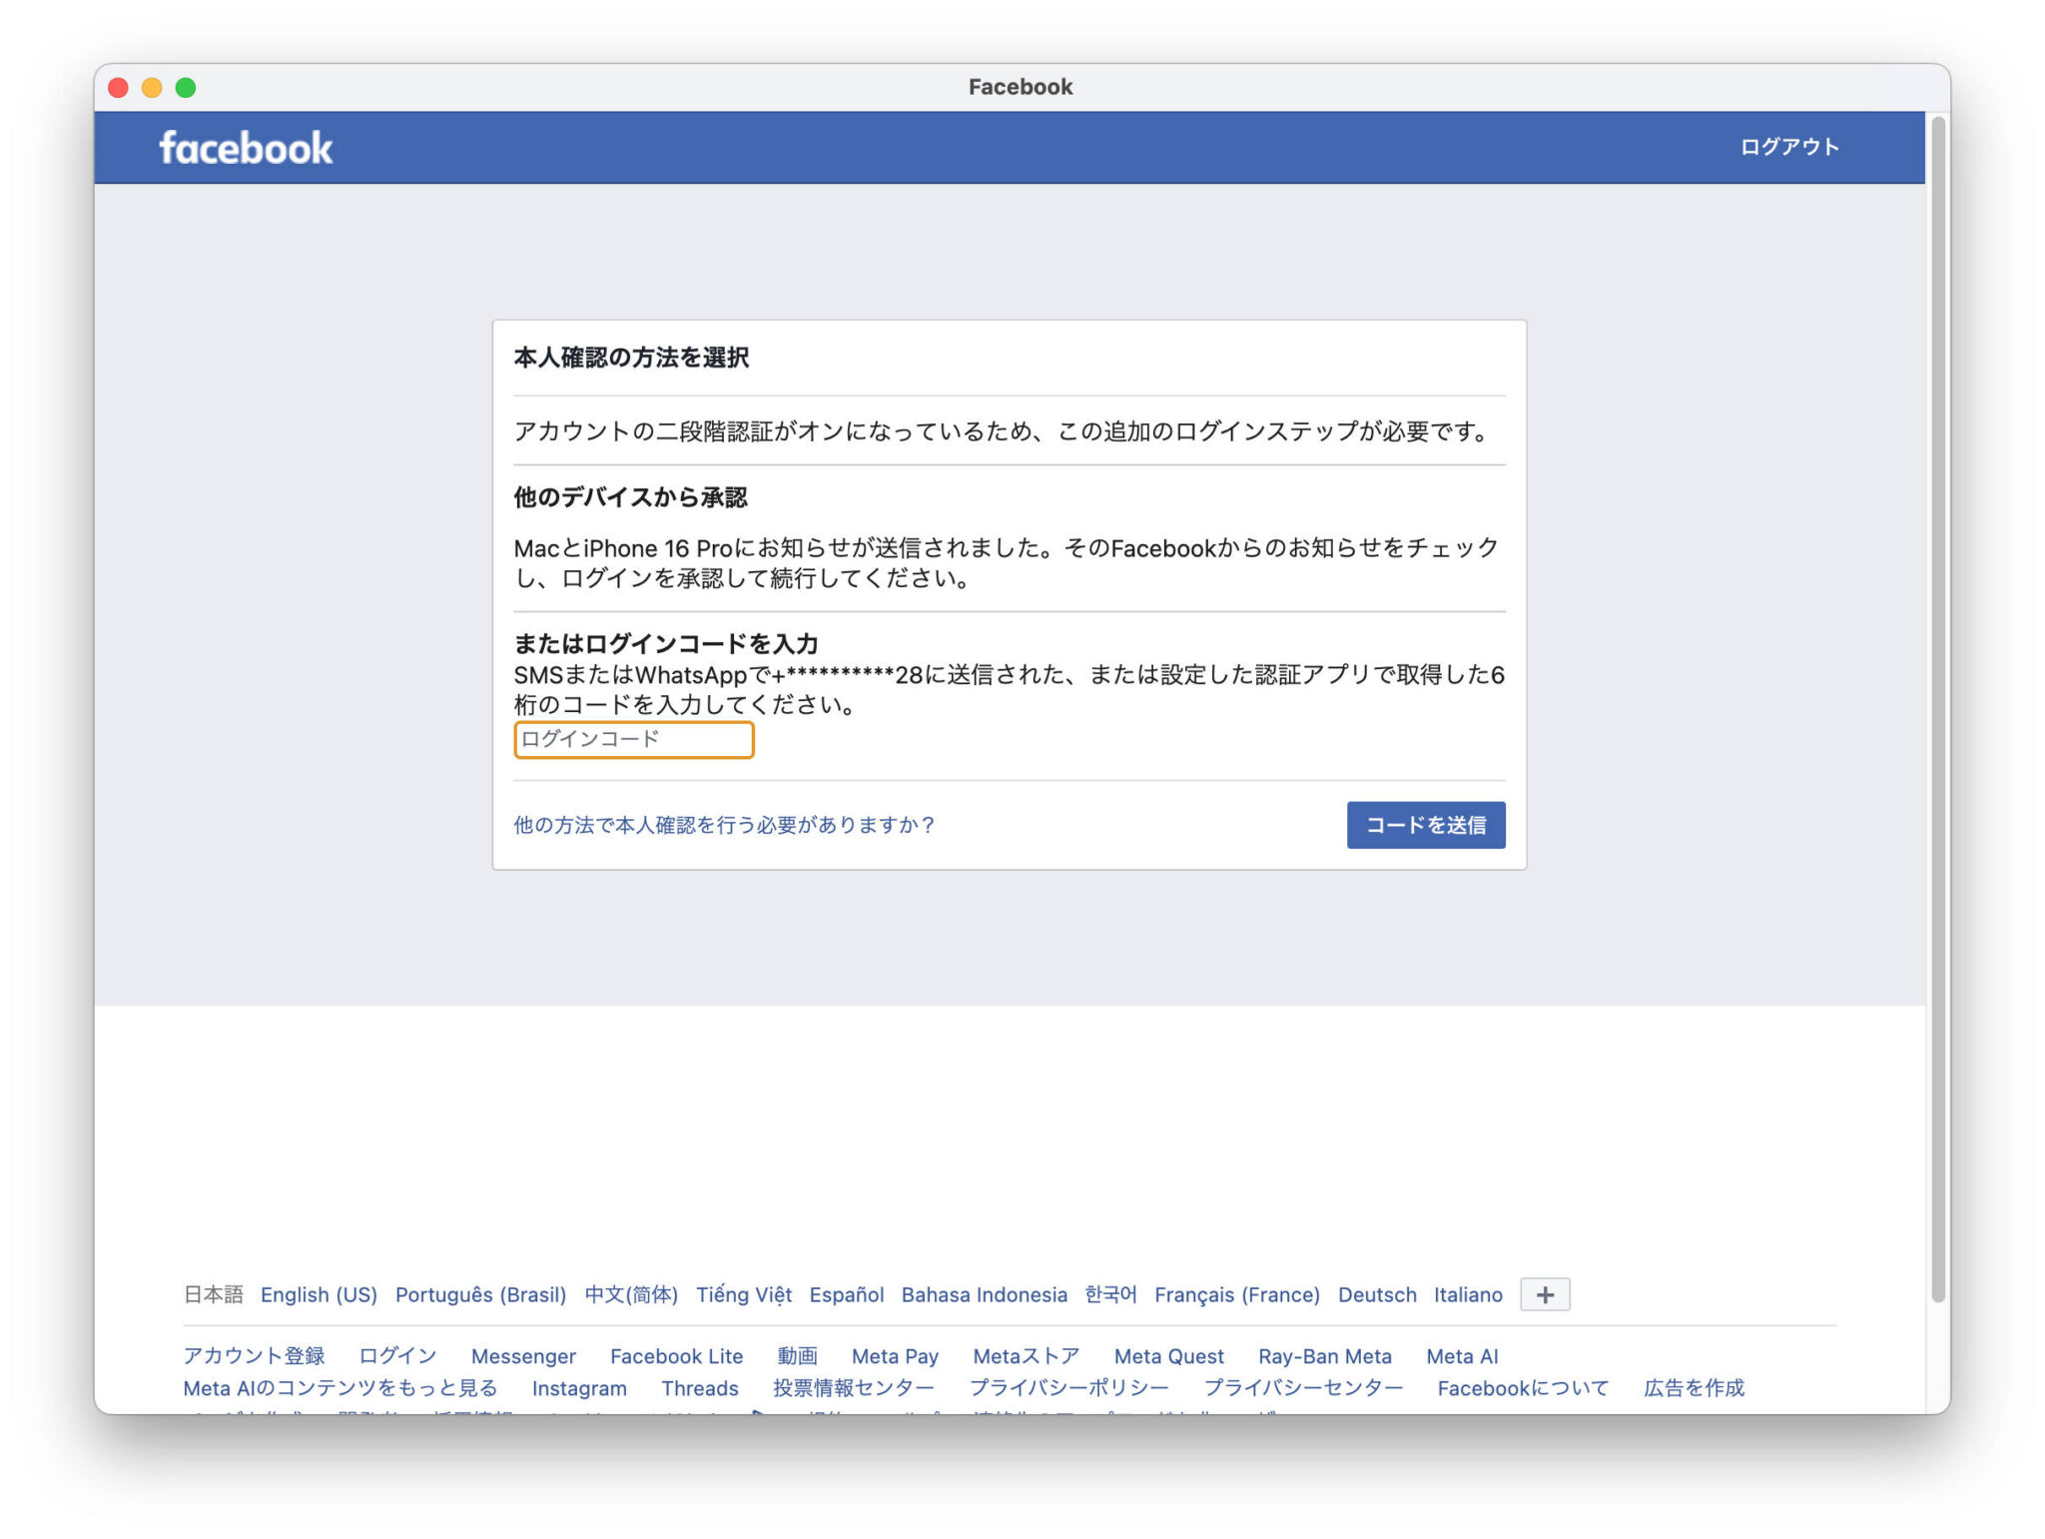Image resolution: width=2045 pixels, height=1539 pixels.
Task: Click the ログアウト link in header
Action: [1788, 147]
